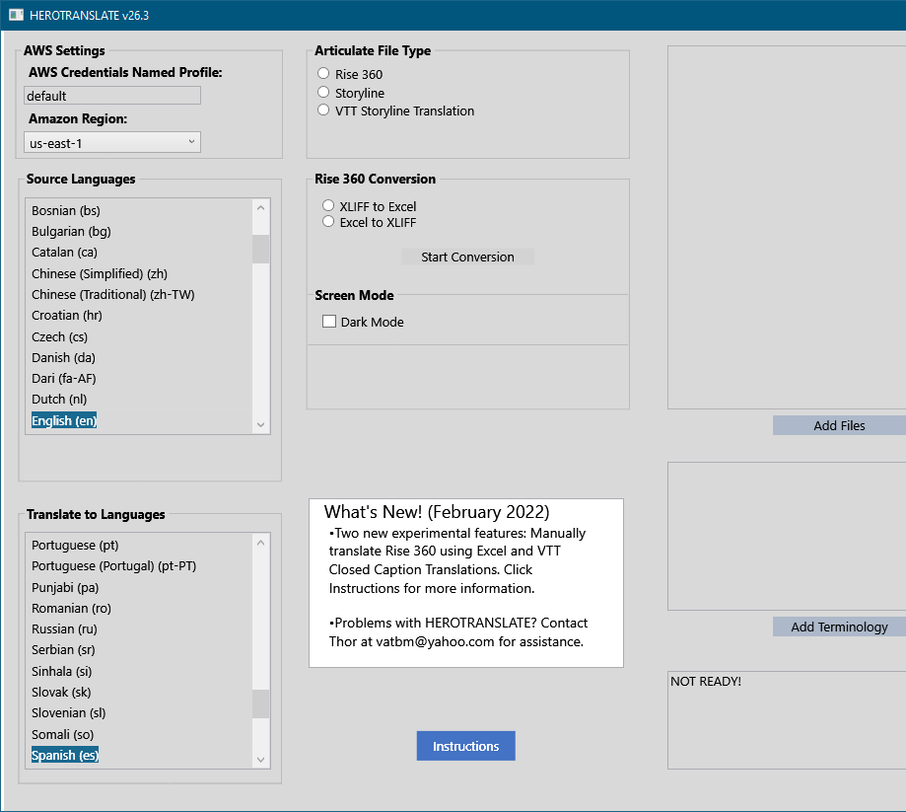Click the Add Files button
This screenshot has height=812, width=906.
click(x=839, y=425)
